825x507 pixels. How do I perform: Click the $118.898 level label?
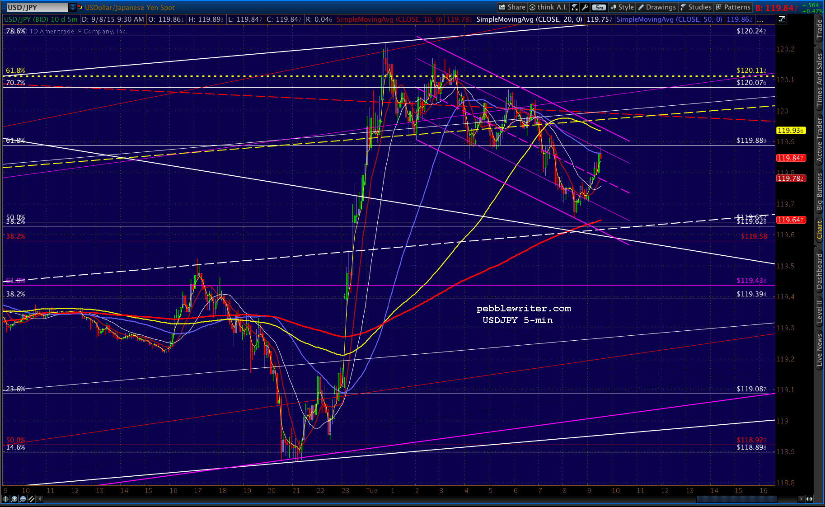(751, 447)
